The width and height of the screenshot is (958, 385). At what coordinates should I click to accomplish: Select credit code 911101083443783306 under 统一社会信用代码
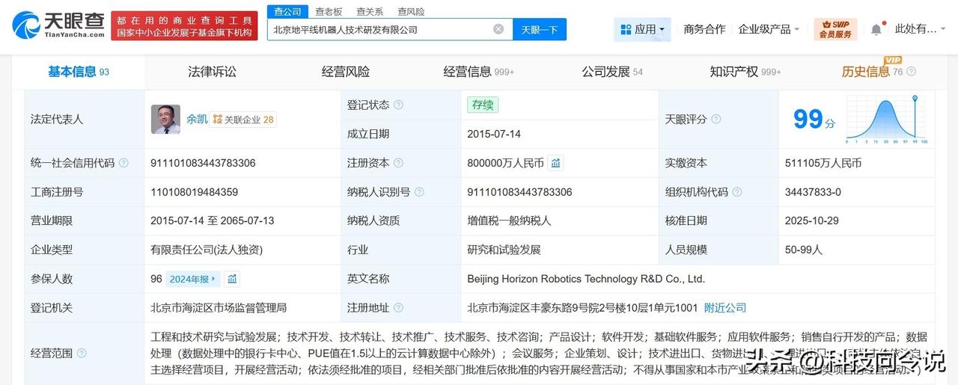coord(203,163)
